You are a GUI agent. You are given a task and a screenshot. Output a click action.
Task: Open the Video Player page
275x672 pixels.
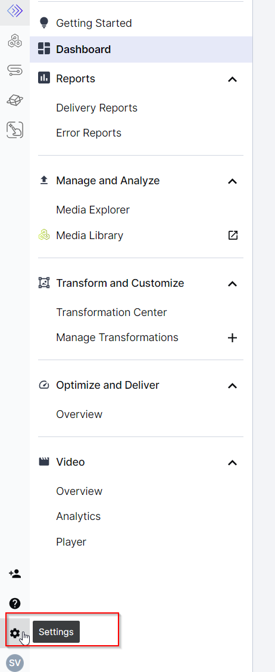pyautogui.click(x=71, y=541)
